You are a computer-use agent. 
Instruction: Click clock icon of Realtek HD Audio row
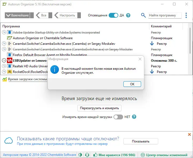[x=4, y=66]
